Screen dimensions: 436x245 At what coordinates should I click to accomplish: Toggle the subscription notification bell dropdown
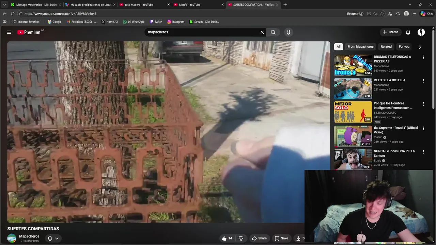53,238
